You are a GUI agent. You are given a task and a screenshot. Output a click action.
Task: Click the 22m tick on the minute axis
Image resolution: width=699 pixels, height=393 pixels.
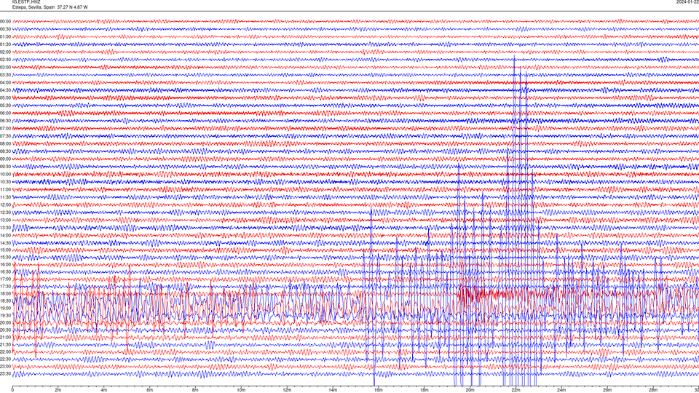click(x=516, y=390)
